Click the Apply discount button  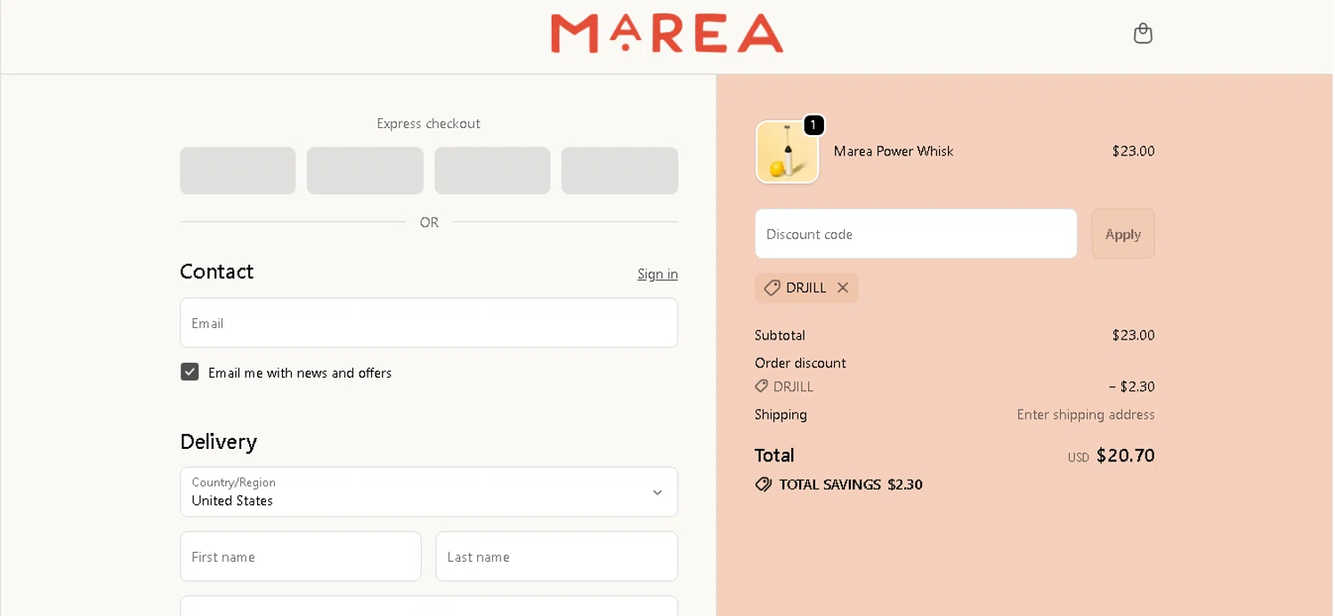[1123, 234]
